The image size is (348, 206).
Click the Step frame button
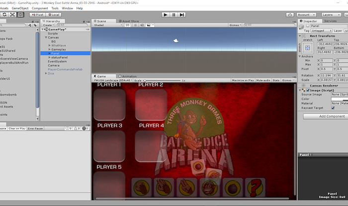(x=182, y=15)
